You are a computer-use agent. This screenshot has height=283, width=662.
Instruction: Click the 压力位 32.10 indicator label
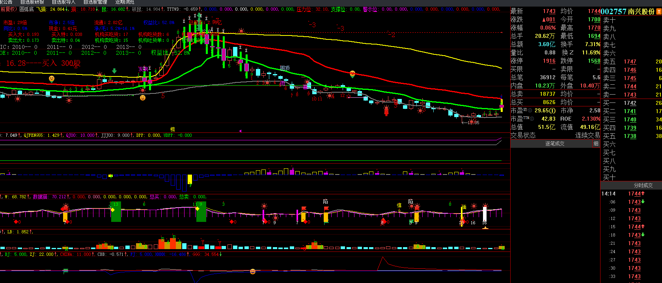click(312, 9)
